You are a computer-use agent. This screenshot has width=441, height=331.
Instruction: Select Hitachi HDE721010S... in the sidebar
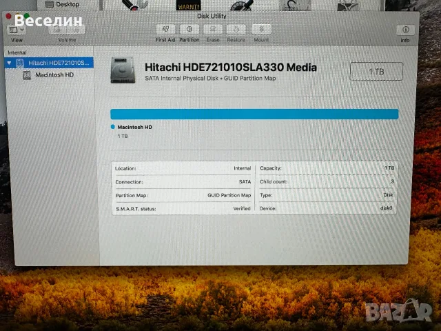(x=49, y=63)
